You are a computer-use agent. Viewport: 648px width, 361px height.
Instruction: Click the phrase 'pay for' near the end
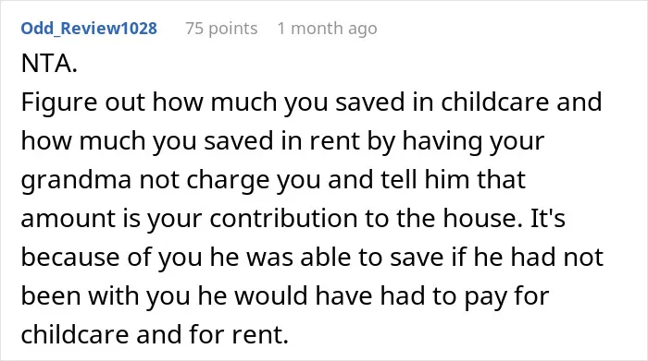(506, 297)
